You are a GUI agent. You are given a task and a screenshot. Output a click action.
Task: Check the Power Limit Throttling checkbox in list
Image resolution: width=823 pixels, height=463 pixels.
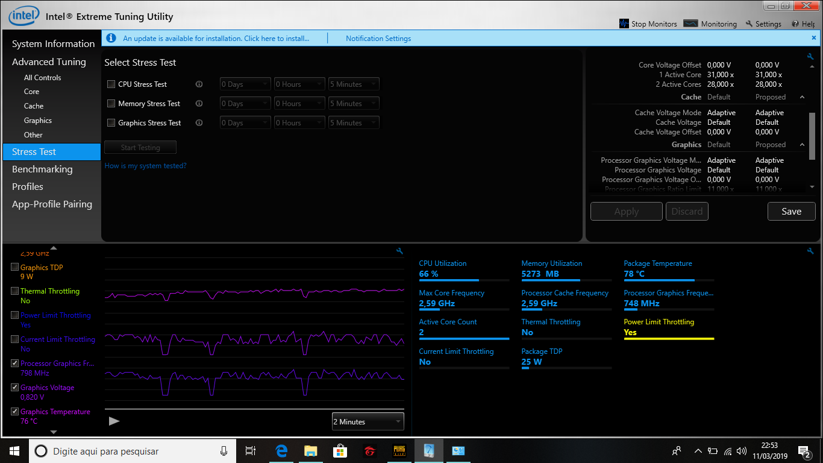15,315
